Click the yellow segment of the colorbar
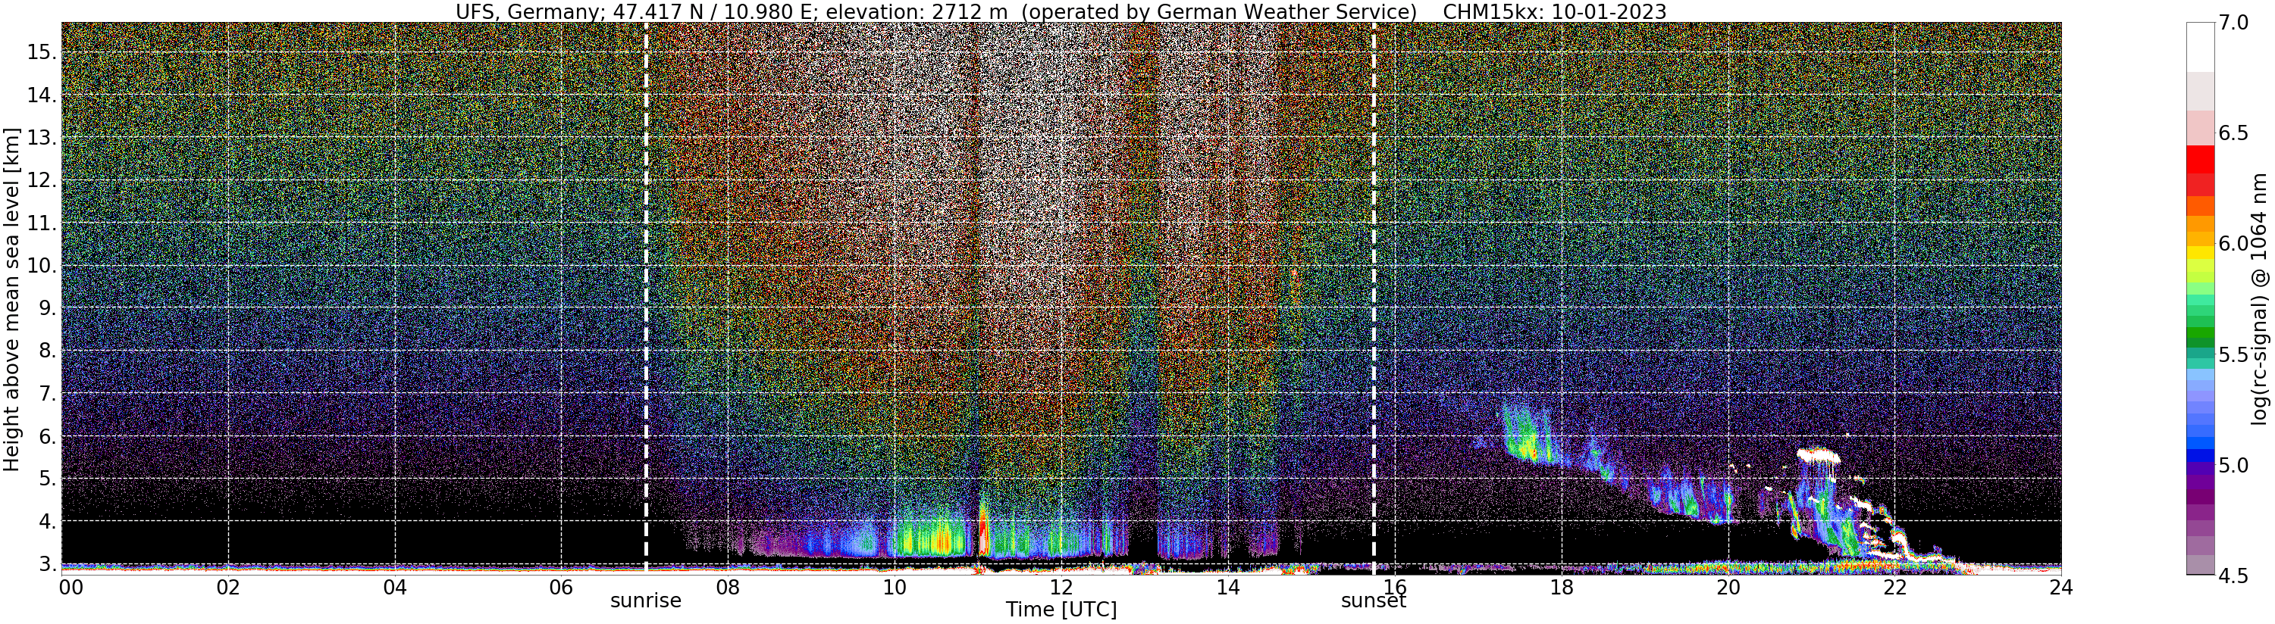This screenshot has width=2275, height=624. pos(2200,253)
